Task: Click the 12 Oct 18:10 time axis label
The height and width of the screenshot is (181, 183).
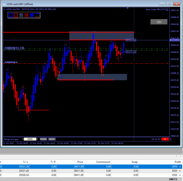Action: pyautogui.click(x=117, y=143)
